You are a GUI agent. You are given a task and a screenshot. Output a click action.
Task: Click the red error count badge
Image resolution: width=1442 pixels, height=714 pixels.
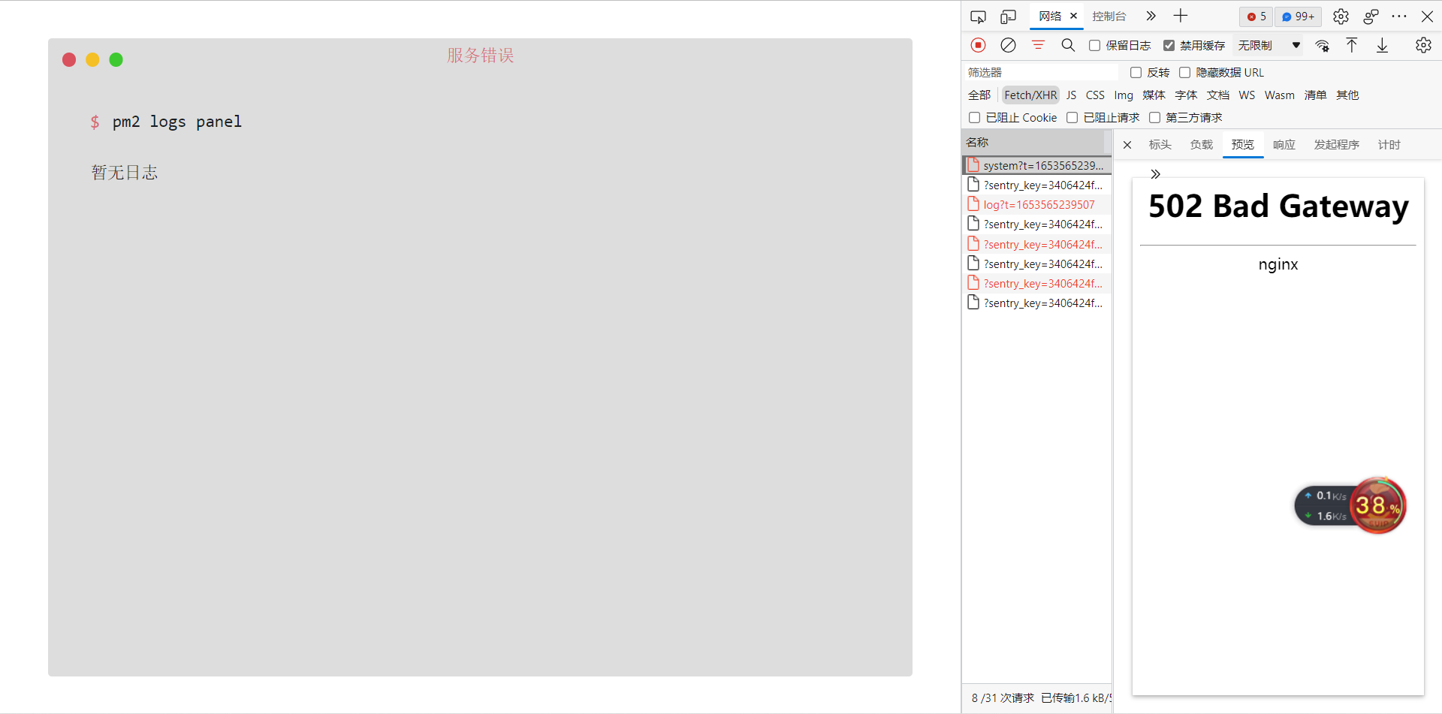pyautogui.click(x=1256, y=17)
